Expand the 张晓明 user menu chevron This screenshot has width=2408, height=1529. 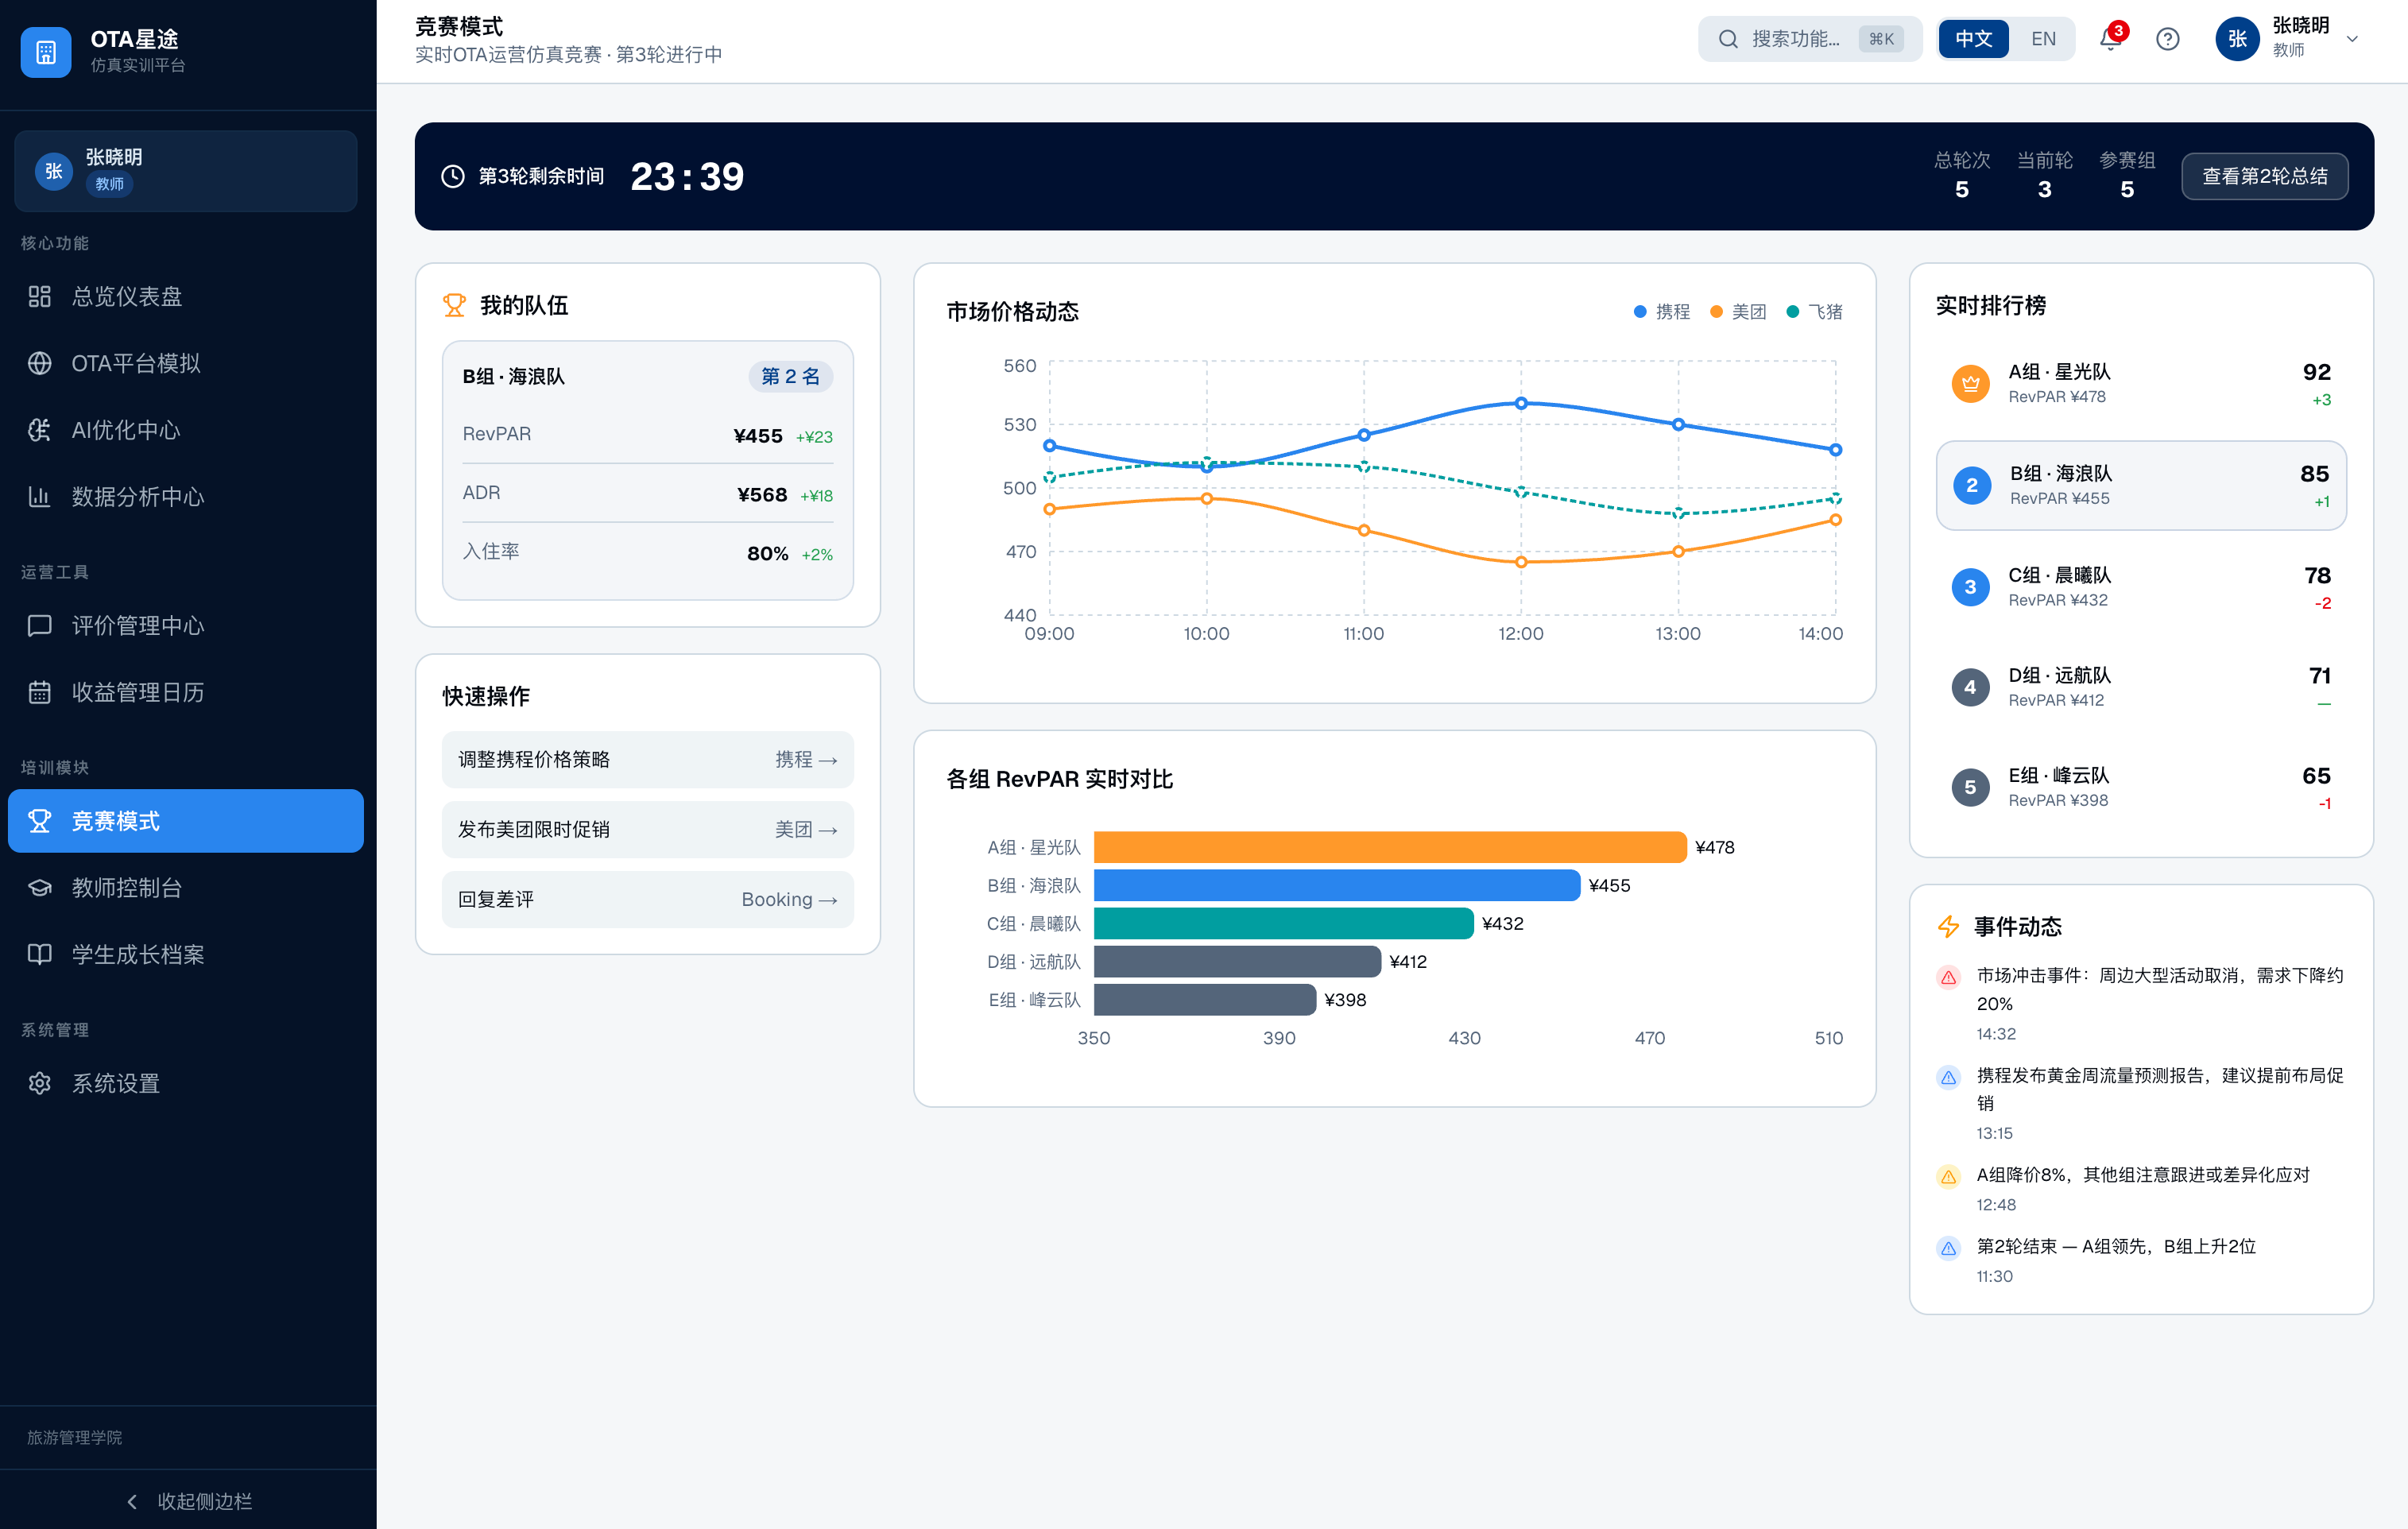(2352, 39)
